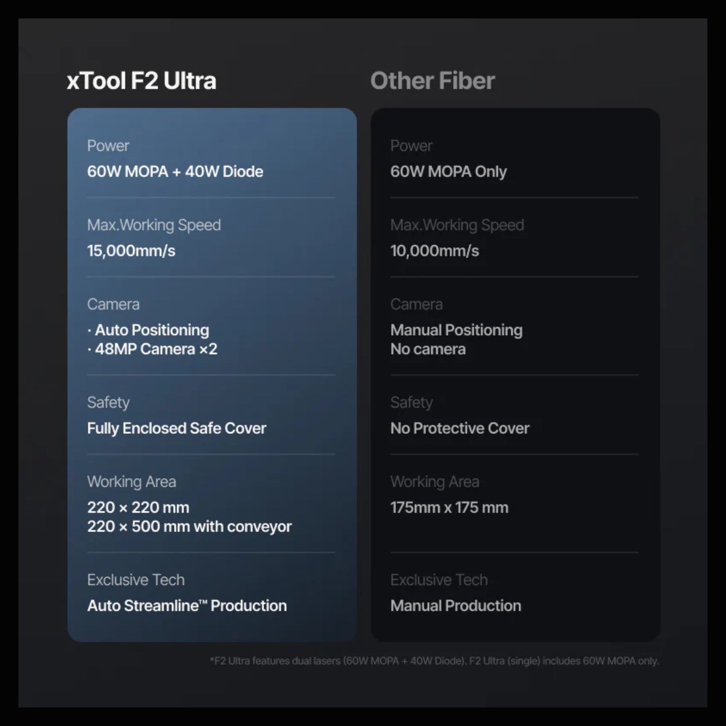Click the No Protective Cover text
The height and width of the screenshot is (726, 726).
(460, 428)
